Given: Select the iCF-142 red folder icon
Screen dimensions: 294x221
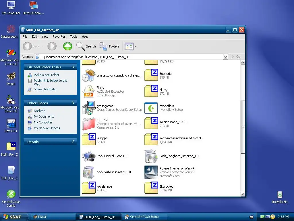Looking at the screenshot, I should click(x=89, y=124).
